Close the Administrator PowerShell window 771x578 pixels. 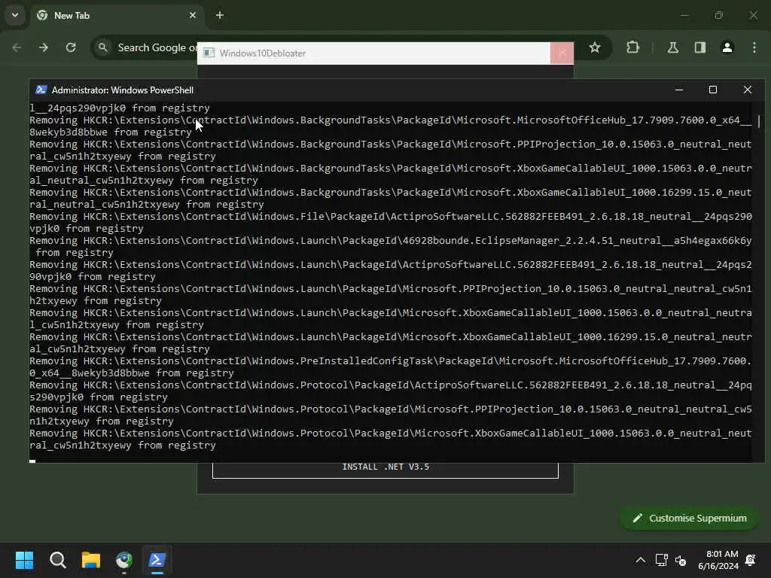pyautogui.click(x=748, y=90)
